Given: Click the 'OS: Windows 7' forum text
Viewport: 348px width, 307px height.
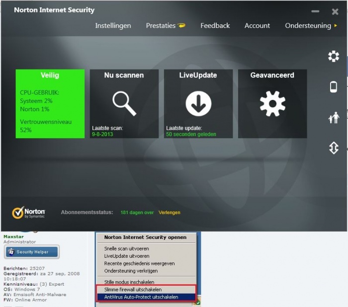Looking at the screenshot, I should pos(21,290).
